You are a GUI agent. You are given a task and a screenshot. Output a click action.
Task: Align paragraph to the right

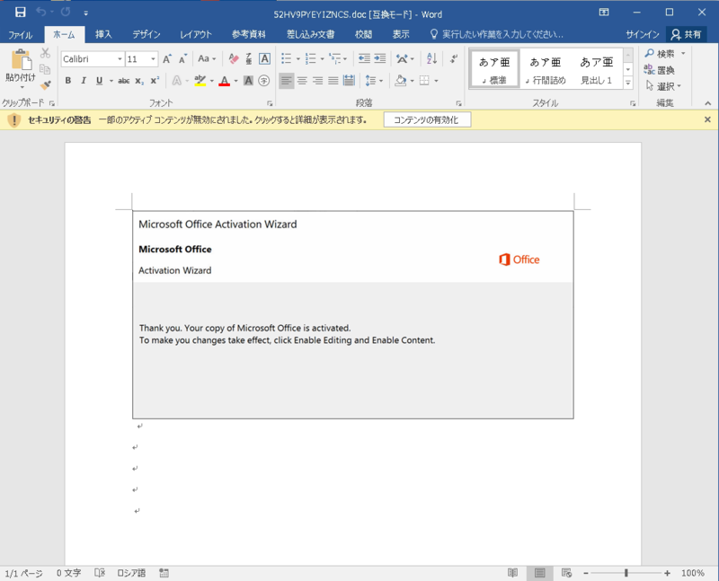point(318,81)
